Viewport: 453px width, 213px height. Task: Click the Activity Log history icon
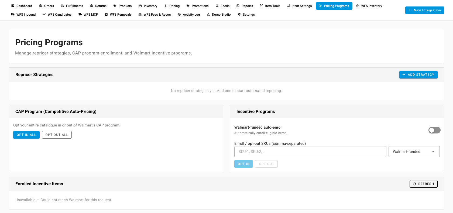(x=179, y=14)
